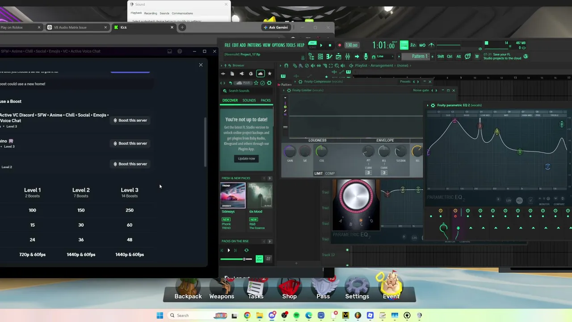Go to next Fresh & New Packs page
The width and height of the screenshot is (572, 322).
pyautogui.click(x=269, y=178)
